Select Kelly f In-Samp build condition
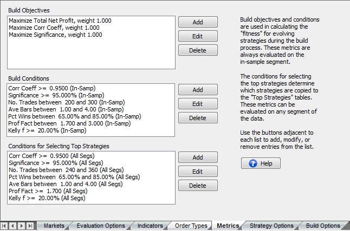Image resolution: width=350 pixels, height=231 pixels. (47, 130)
